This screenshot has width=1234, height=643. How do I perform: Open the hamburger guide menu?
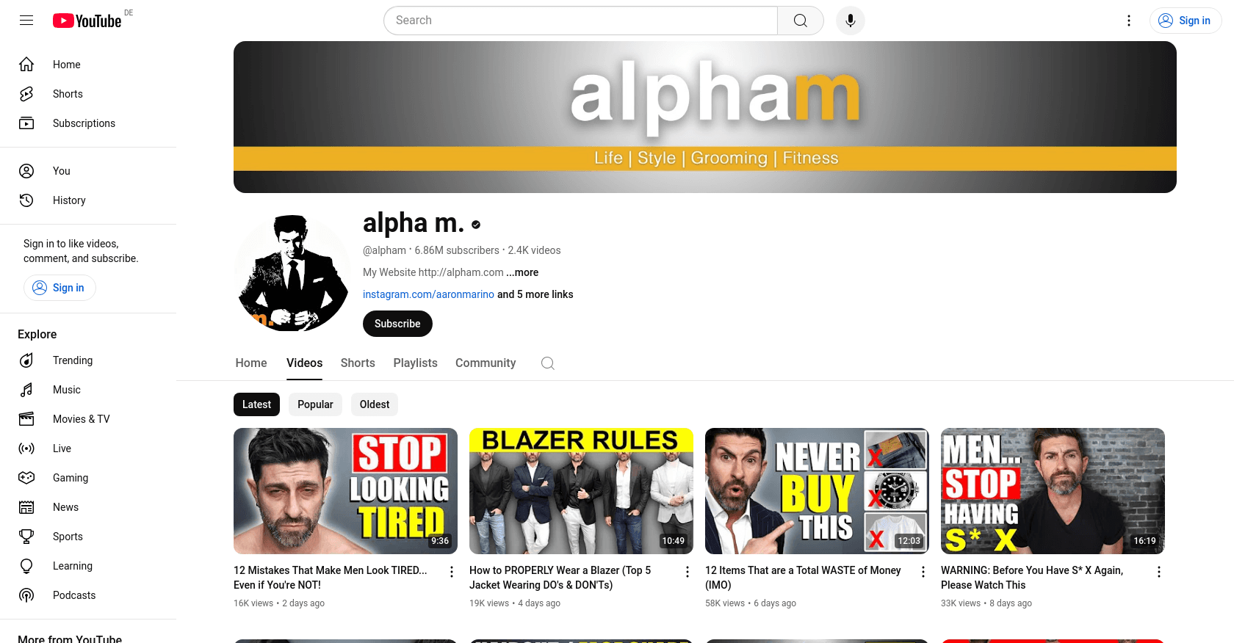[x=26, y=21]
